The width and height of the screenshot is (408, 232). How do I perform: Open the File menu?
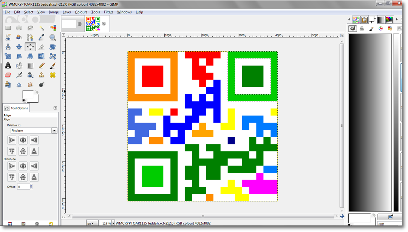(7, 12)
